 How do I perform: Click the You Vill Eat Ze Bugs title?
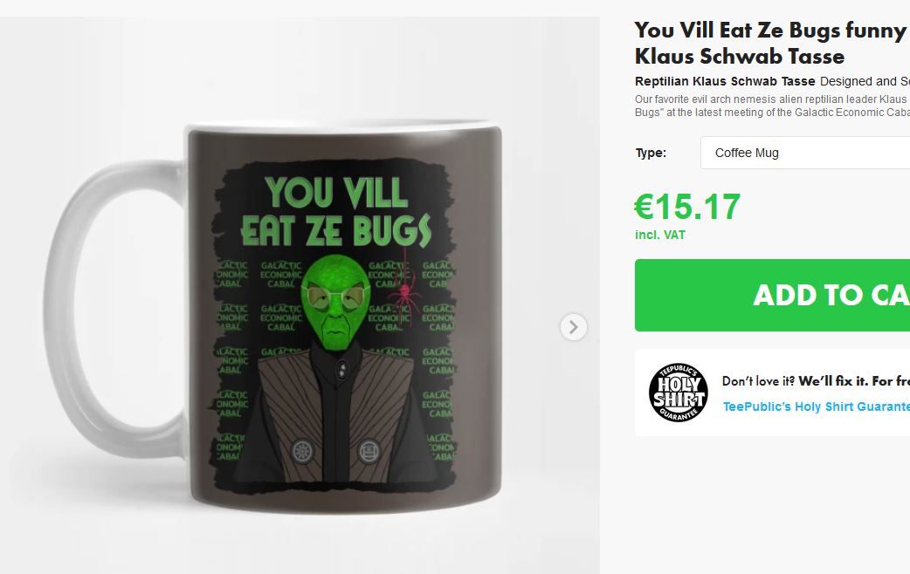click(x=772, y=44)
